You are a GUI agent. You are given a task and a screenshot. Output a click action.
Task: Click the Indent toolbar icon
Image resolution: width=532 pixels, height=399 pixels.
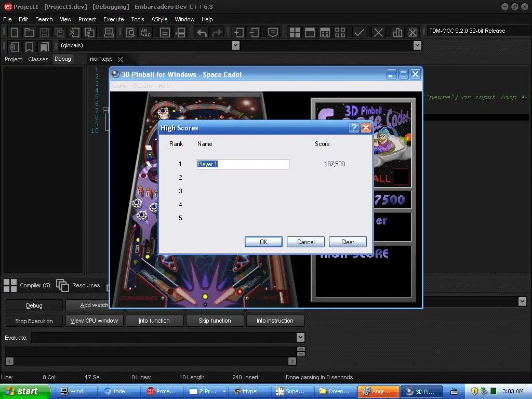pyautogui.click(x=239, y=33)
